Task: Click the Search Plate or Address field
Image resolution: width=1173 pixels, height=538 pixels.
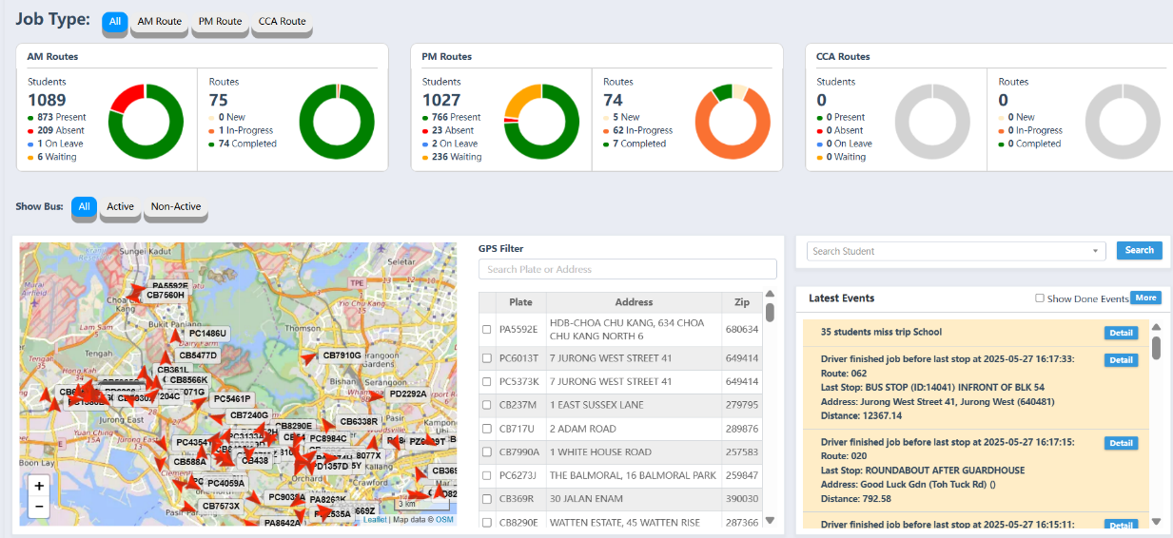Action: 627,269
